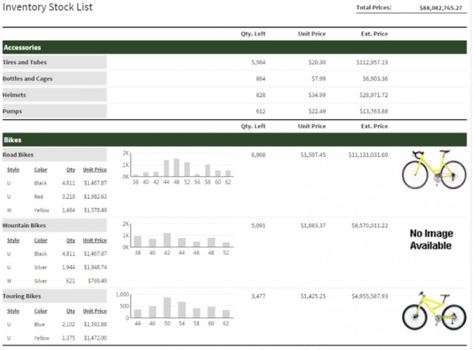This screenshot has height=350, width=473.
Task: Click the Total Prices amount $88,082,765.27
Action: 440,8
